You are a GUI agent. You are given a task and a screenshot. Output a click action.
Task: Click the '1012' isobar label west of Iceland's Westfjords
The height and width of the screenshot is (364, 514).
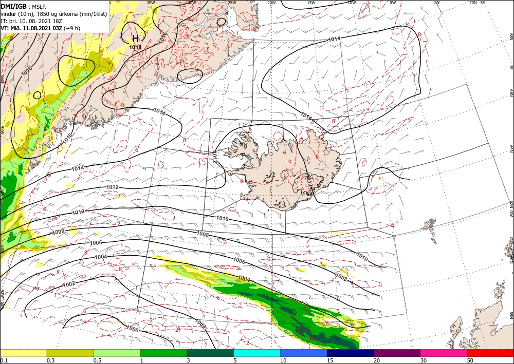(214, 157)
